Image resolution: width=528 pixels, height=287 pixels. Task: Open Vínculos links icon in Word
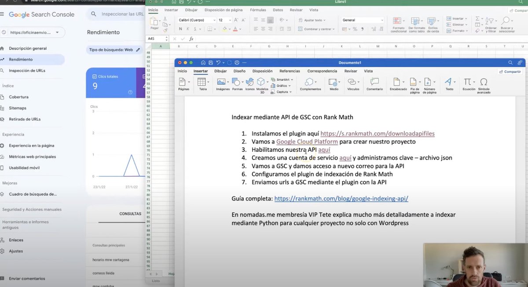coord(352,82)
